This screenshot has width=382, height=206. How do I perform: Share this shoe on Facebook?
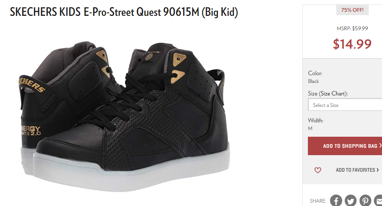coord(336,200)
